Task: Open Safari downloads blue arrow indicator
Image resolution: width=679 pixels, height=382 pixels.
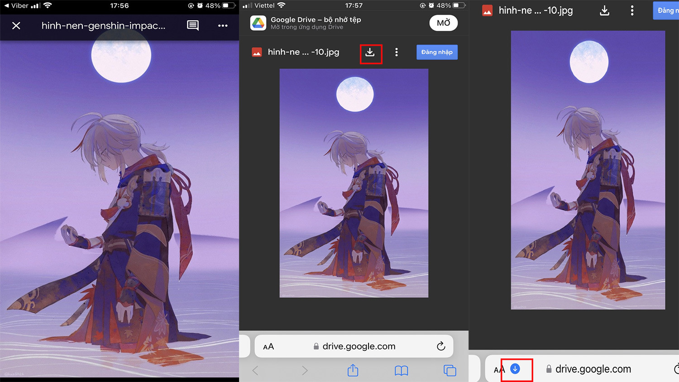Action: pyautogui.click(x=515, y=369)
